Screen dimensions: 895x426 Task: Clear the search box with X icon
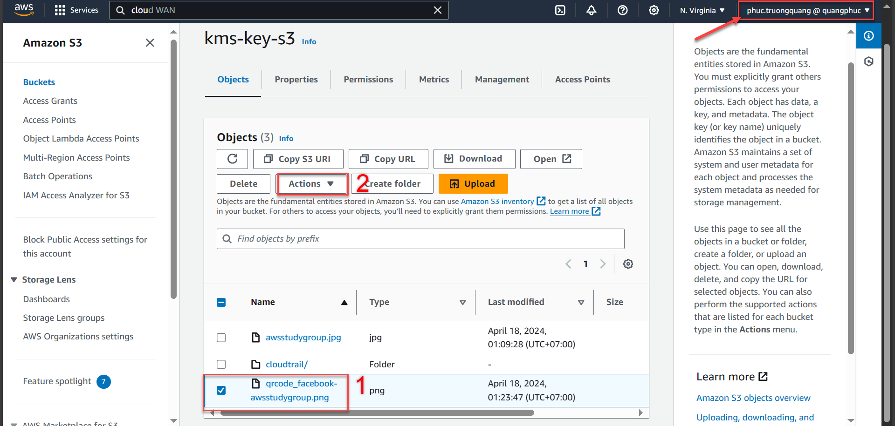click(437, 10)
